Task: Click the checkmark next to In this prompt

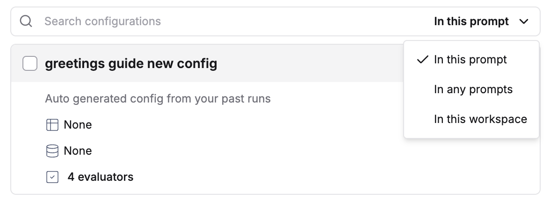Action: (x=423, y=60)
